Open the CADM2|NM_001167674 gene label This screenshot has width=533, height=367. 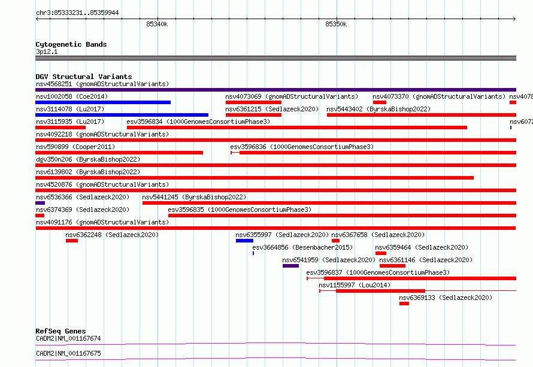tap(68, 338)
